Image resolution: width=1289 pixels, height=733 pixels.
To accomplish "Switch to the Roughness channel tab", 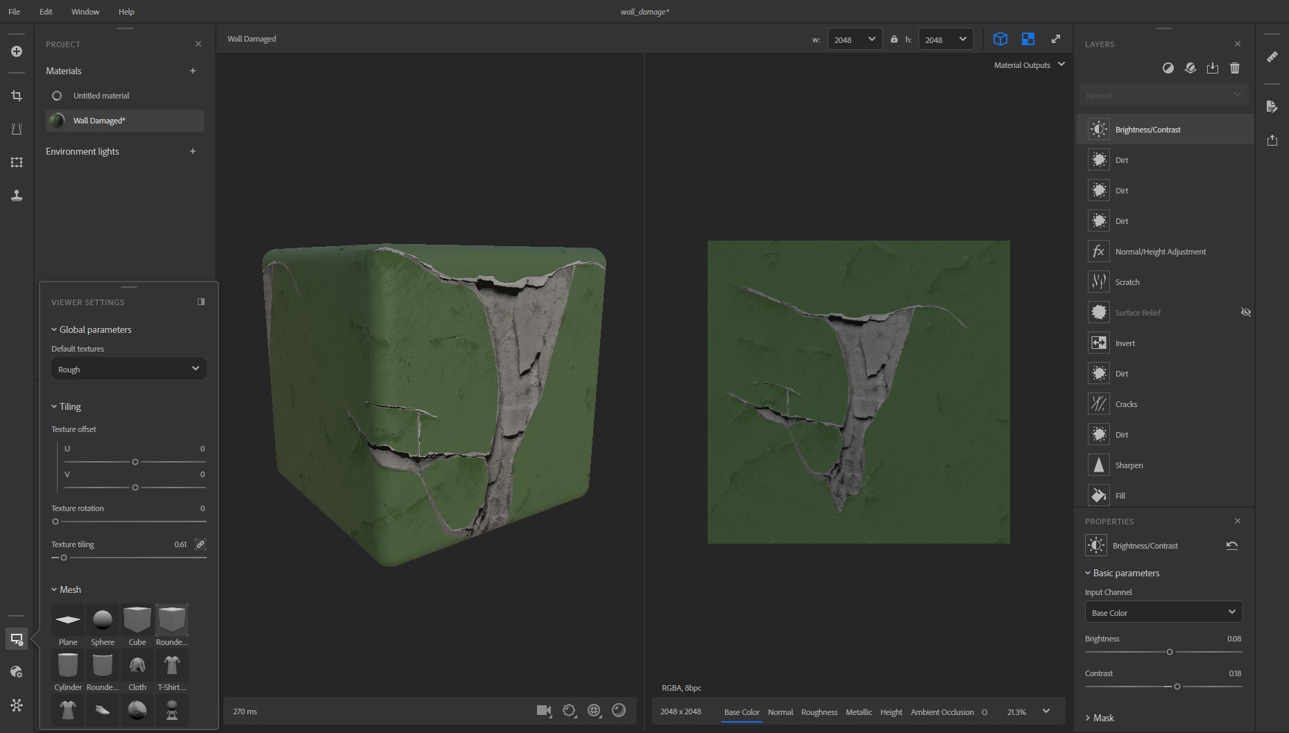I will tap(819, 712).
